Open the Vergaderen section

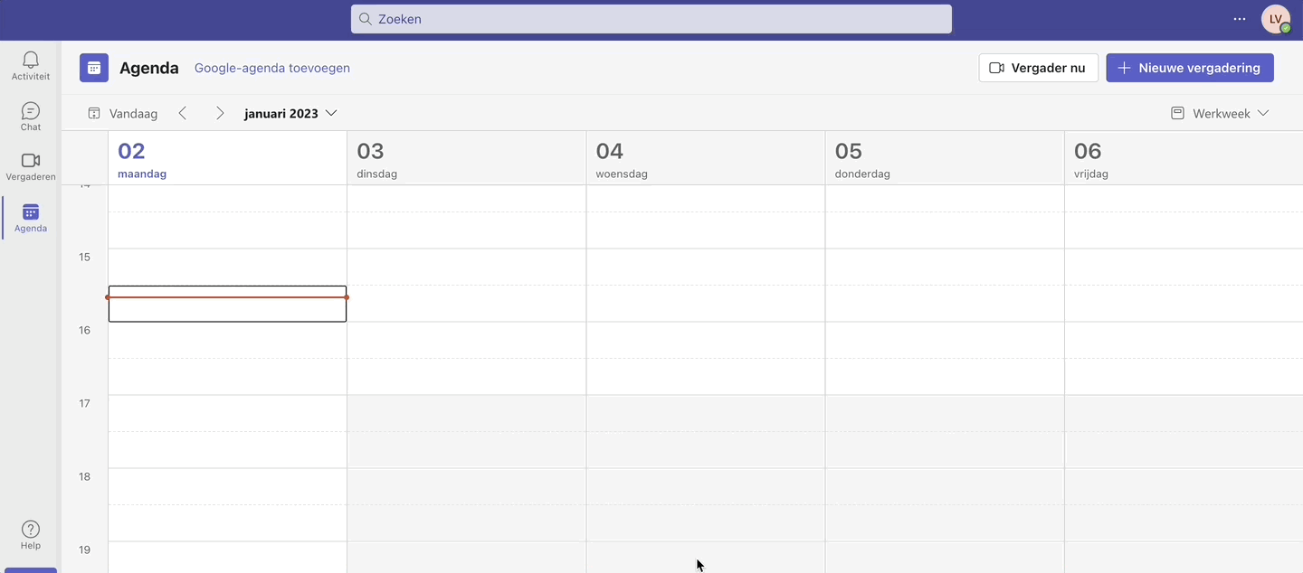(x=30, y=164)
